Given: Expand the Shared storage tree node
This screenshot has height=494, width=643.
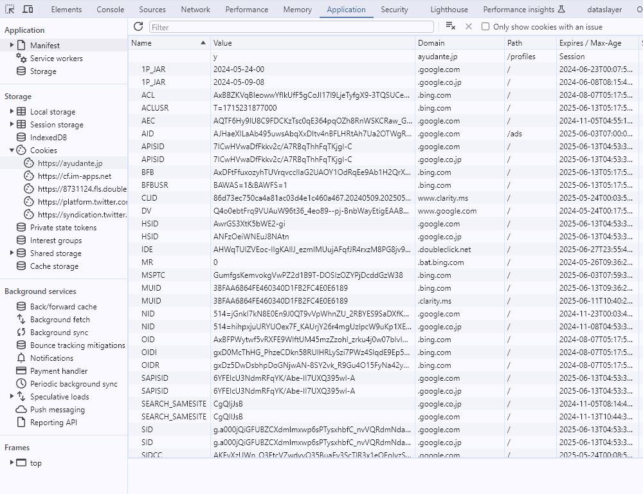Looking at the screenshot, I should (12, 253).
